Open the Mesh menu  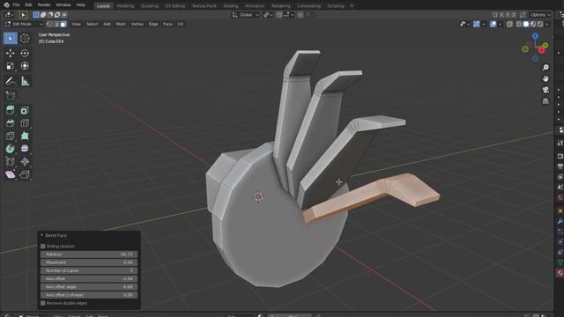(x=121, y=24)
